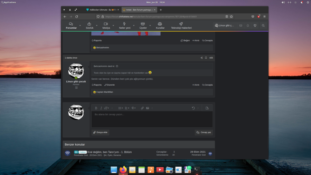311x175 pixels.
Task: Open the volume indicator in top panel
Action: 283,2
